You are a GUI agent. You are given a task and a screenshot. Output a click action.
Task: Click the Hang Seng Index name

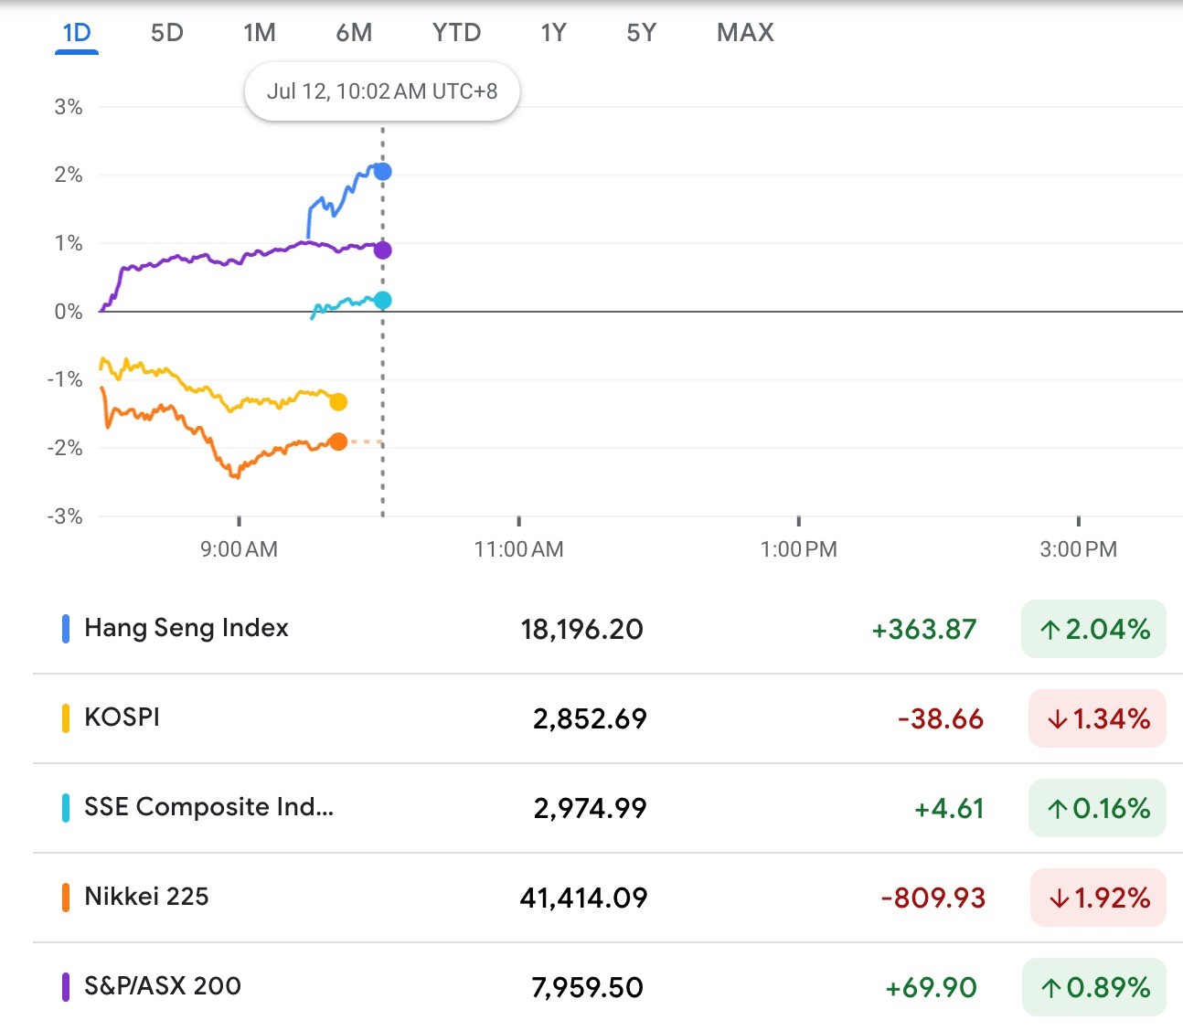tap(187, 628)
